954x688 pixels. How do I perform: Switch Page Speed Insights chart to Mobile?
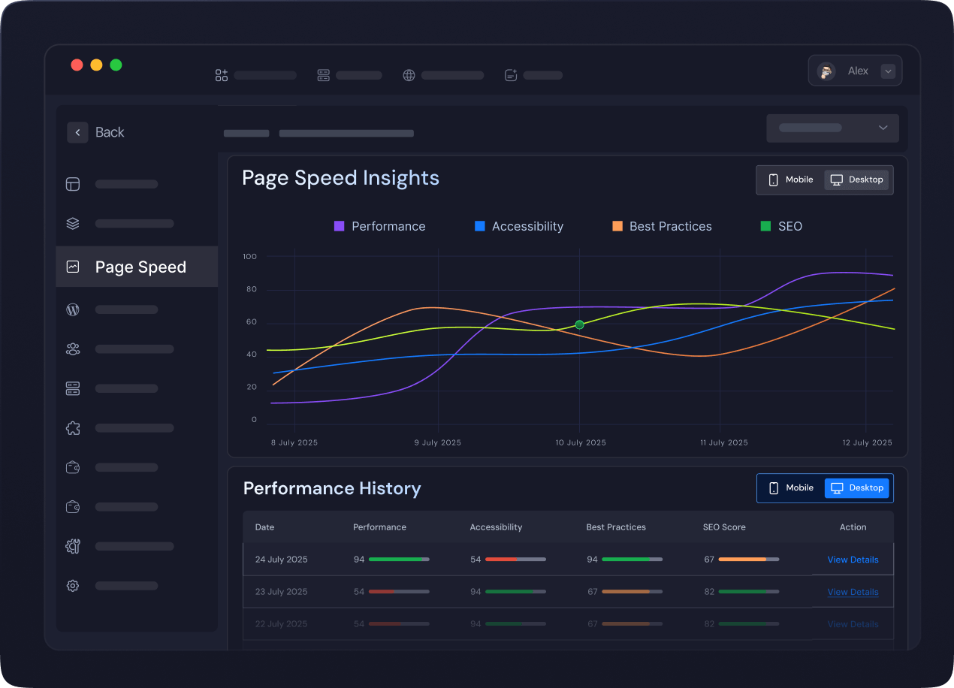tap(790, 180)
